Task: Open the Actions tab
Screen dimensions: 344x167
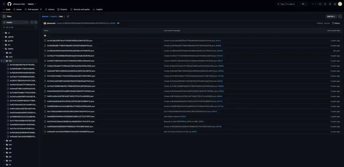Action: 50,9
